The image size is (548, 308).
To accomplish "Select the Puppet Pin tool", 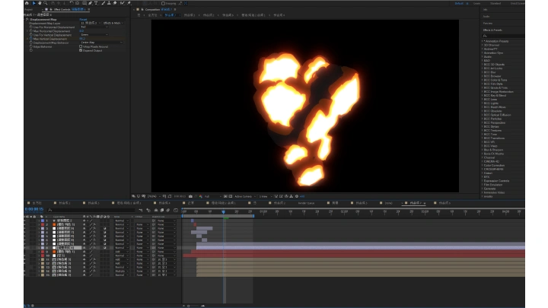I will coord(129,3).
